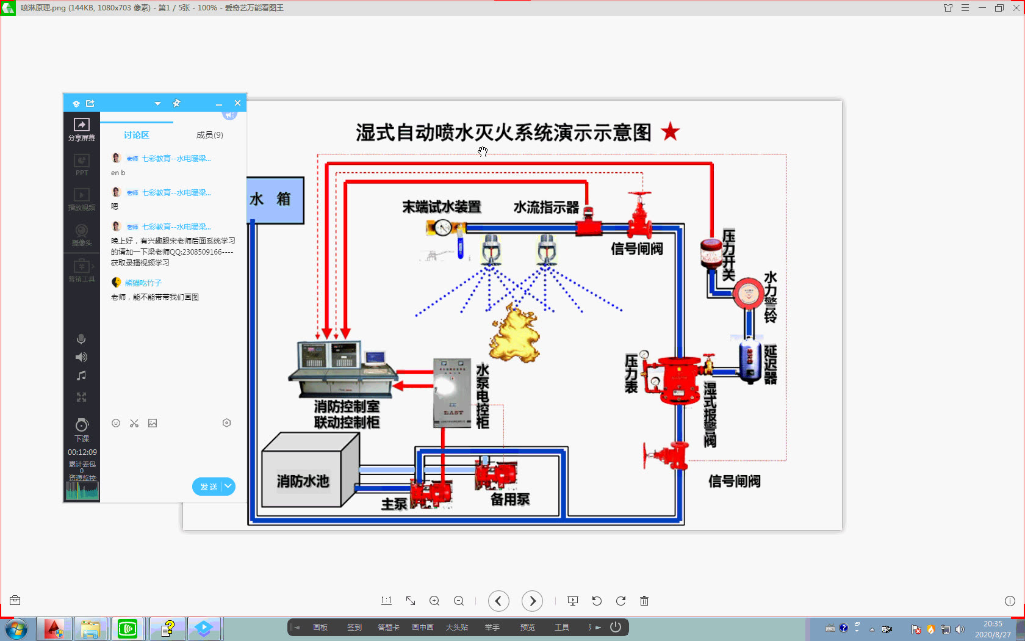This screenshot has height=641, width=1025.
Task: Click the chat message input area
Action: click(x=173, y=453)
